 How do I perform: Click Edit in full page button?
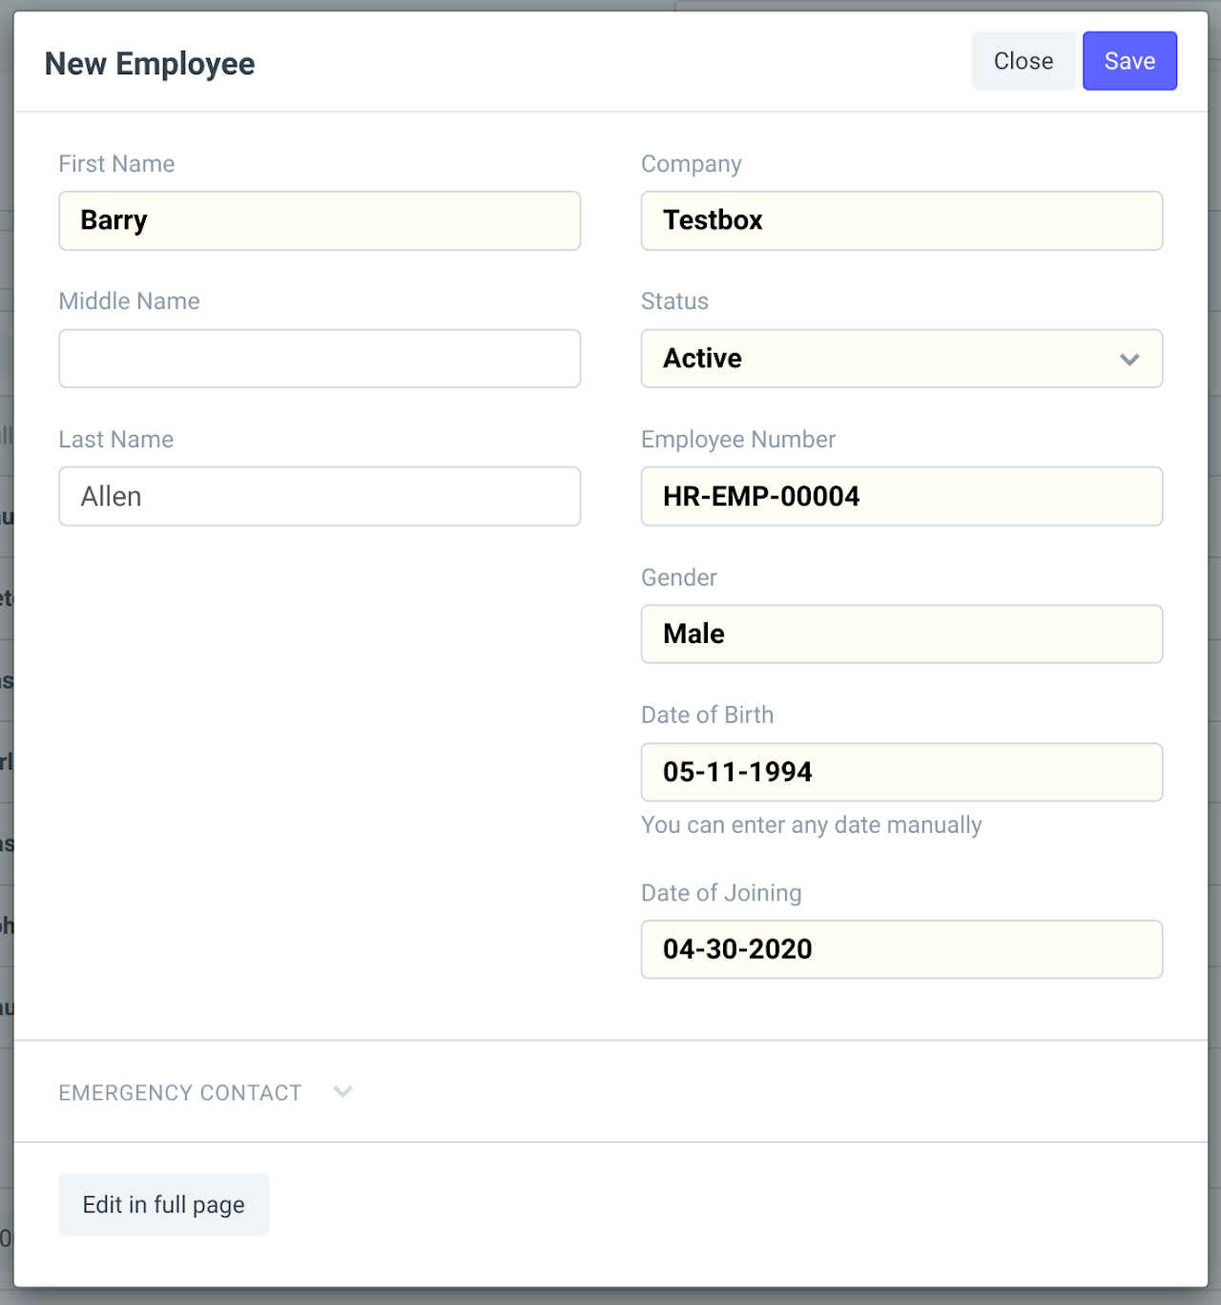click(163, 1205)
